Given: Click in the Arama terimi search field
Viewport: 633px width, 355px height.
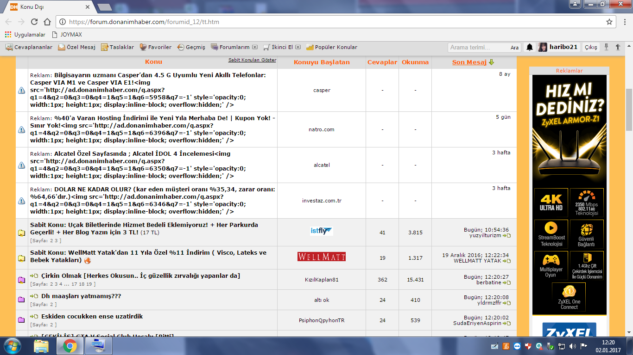Looking at the screenshot, I should [x=478, y=48].
